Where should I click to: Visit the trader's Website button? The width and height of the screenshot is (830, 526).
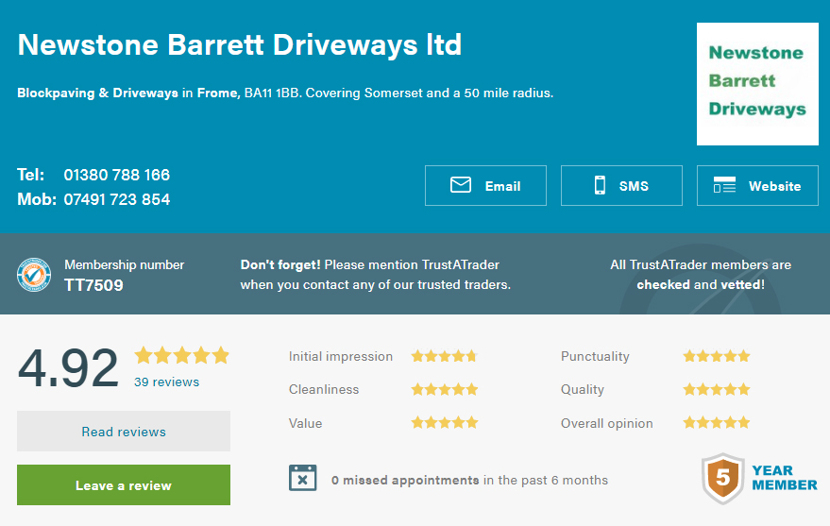pyautogui.click(x=757, y=186)
